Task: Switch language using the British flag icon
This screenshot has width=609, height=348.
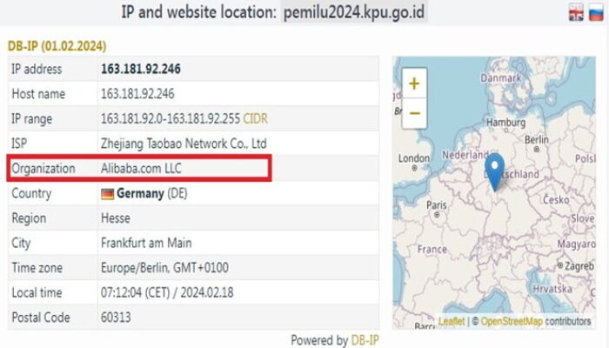Action: click(x=576, y=12)
